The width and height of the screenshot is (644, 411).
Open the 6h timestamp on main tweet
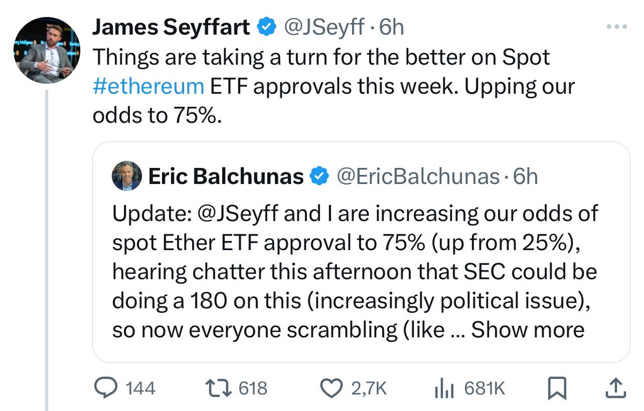(391, 28)
